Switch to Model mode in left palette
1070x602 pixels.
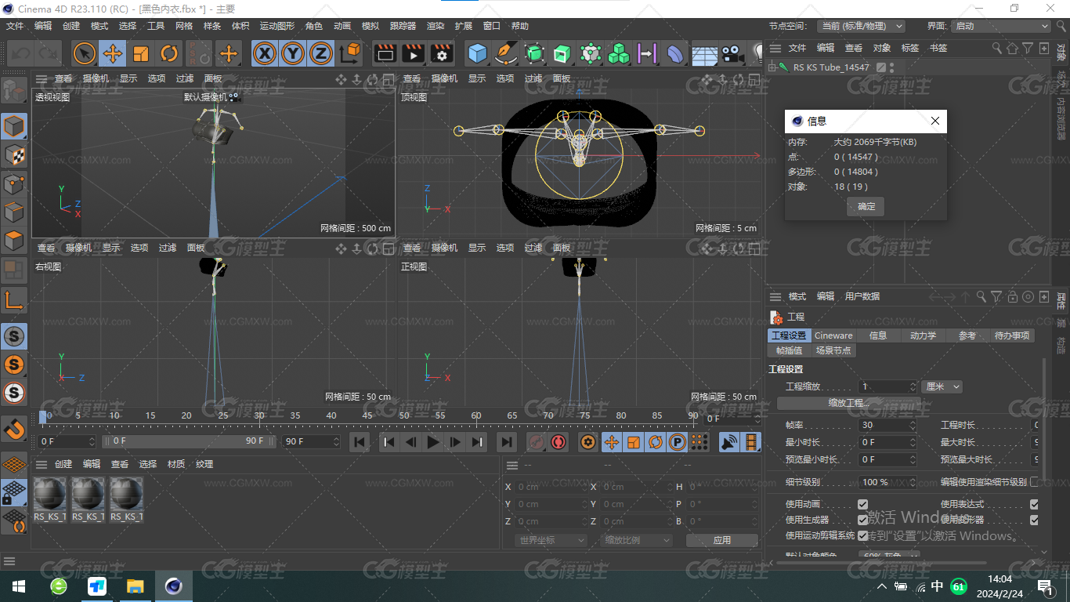tap(14, 125)
